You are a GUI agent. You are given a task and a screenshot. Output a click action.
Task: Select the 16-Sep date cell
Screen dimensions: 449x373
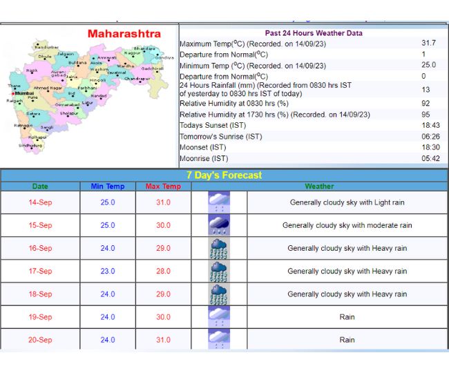pyautogui.click(x=40, y=248)
